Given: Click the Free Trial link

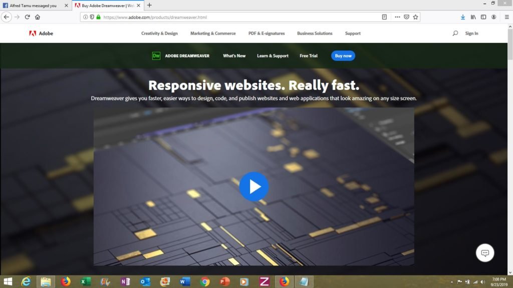Looking at the screenshot, I should pyautogui.click(x=309, y=56).
